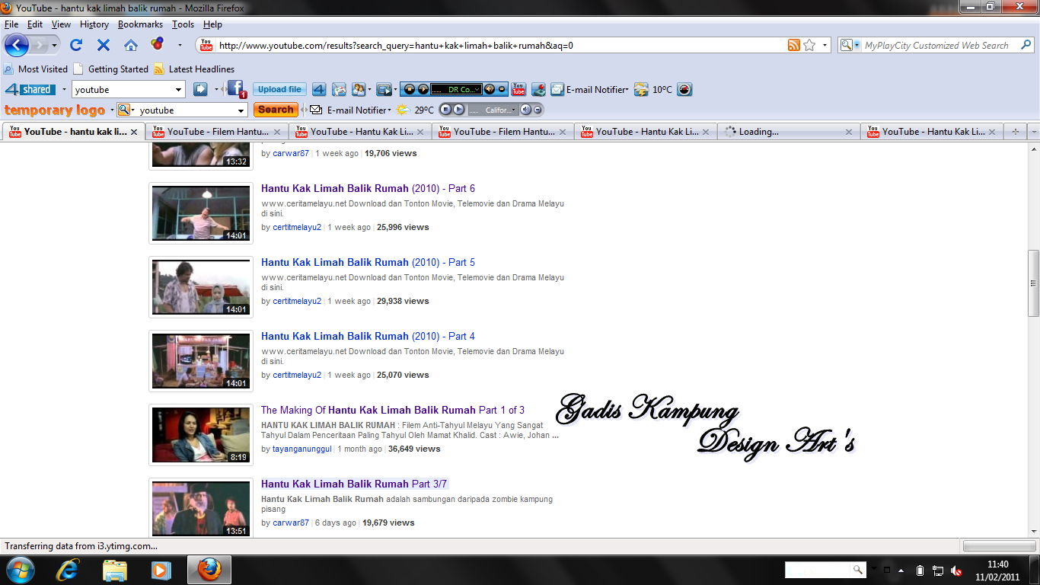Click the Part 5 video thumbnail
Image resolution: width=1040 pixels, height=585 pixels.
pyautogui.click(x=201, y=287)
